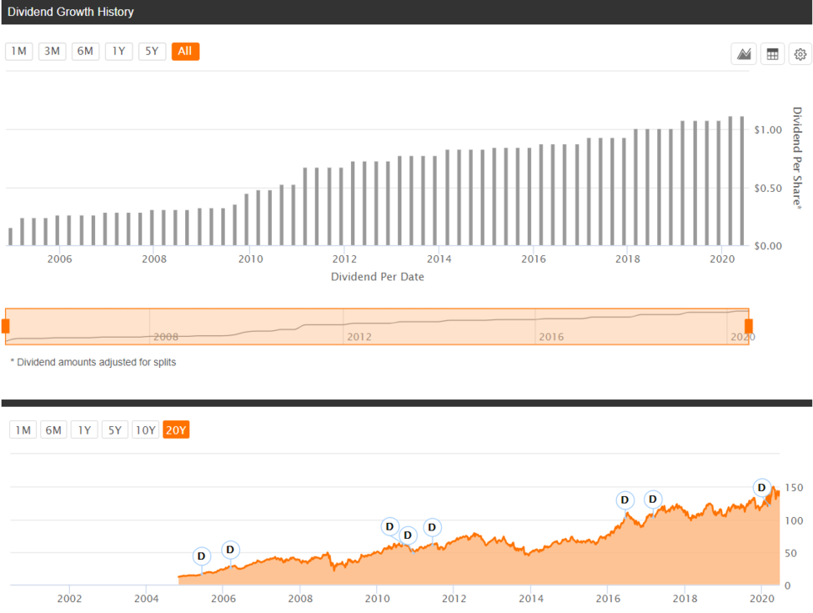
Task: Click the D marker near mid-2011
Action: point(432,527)
